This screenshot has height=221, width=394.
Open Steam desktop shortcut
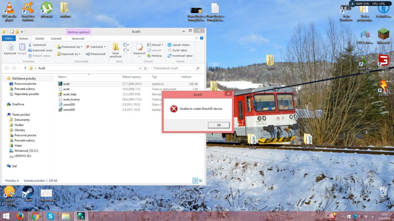[x=28, y=192]
